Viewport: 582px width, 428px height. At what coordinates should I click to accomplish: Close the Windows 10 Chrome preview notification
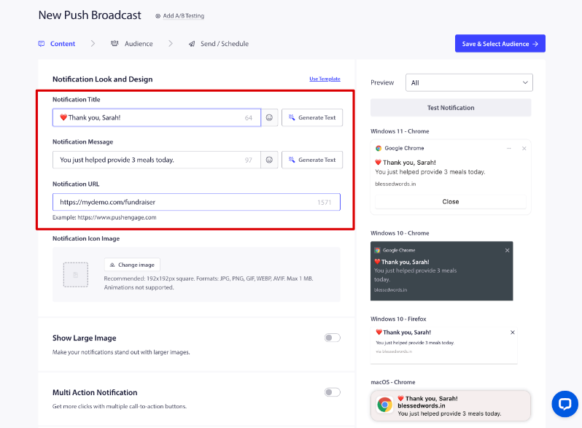click(x=507, y=251)
